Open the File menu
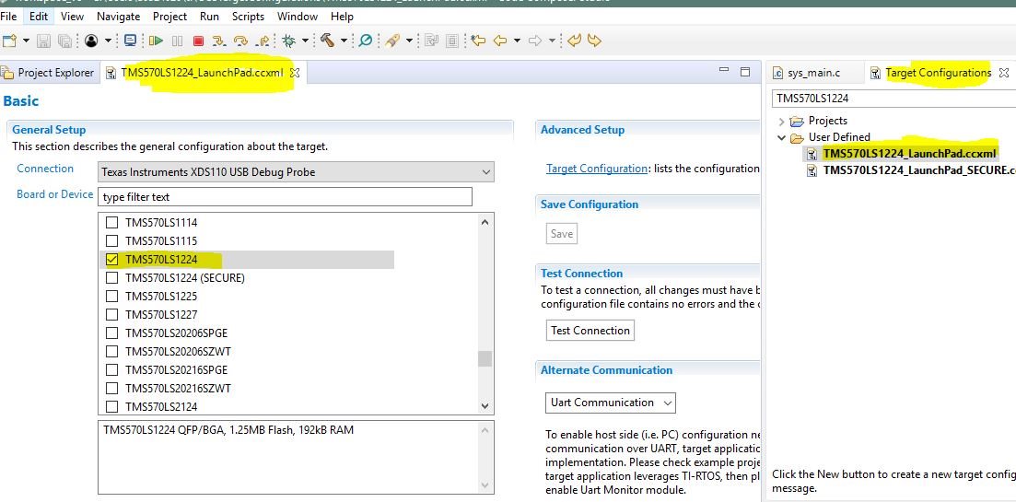The width and height of the screenshot is (1016, 502). click(x=8, y=17)
